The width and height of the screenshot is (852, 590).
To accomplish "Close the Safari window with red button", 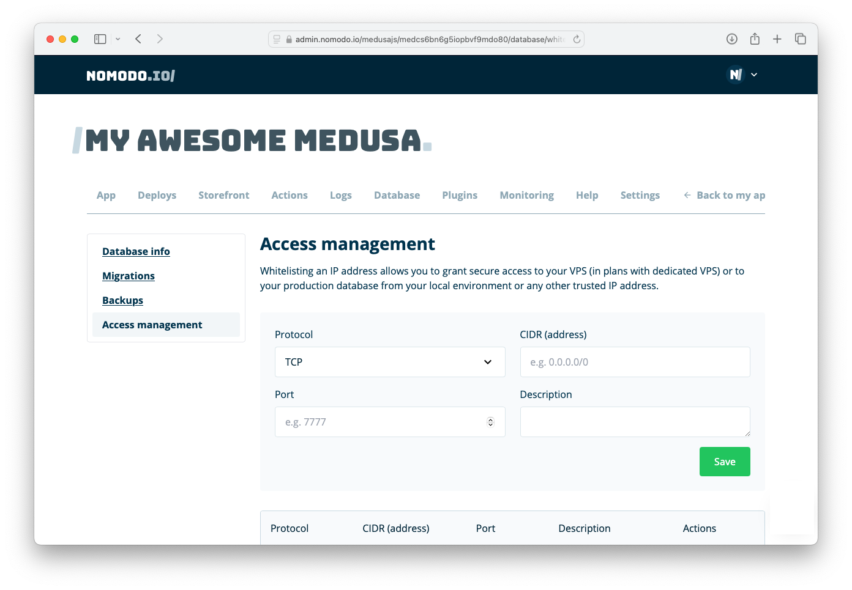I will pyautogui.click(x=50, y=39).
